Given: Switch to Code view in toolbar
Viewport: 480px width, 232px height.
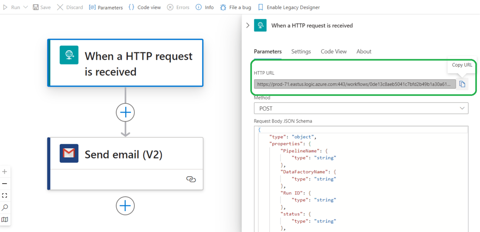Looking at the screenshot, I should 144,7.
